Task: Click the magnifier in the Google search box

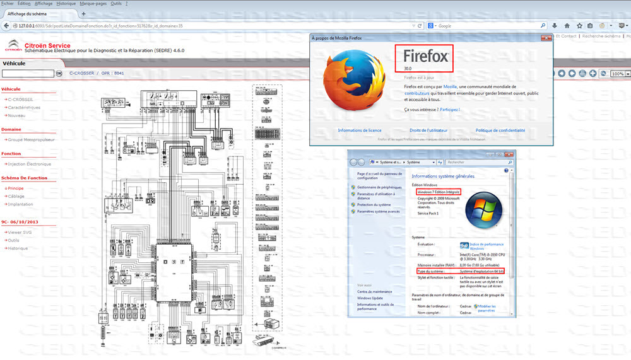Action: pos(543,26)
